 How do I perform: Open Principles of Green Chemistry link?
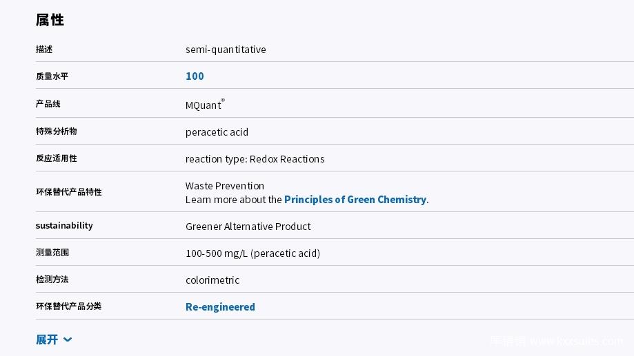click(x=355, y=200)
